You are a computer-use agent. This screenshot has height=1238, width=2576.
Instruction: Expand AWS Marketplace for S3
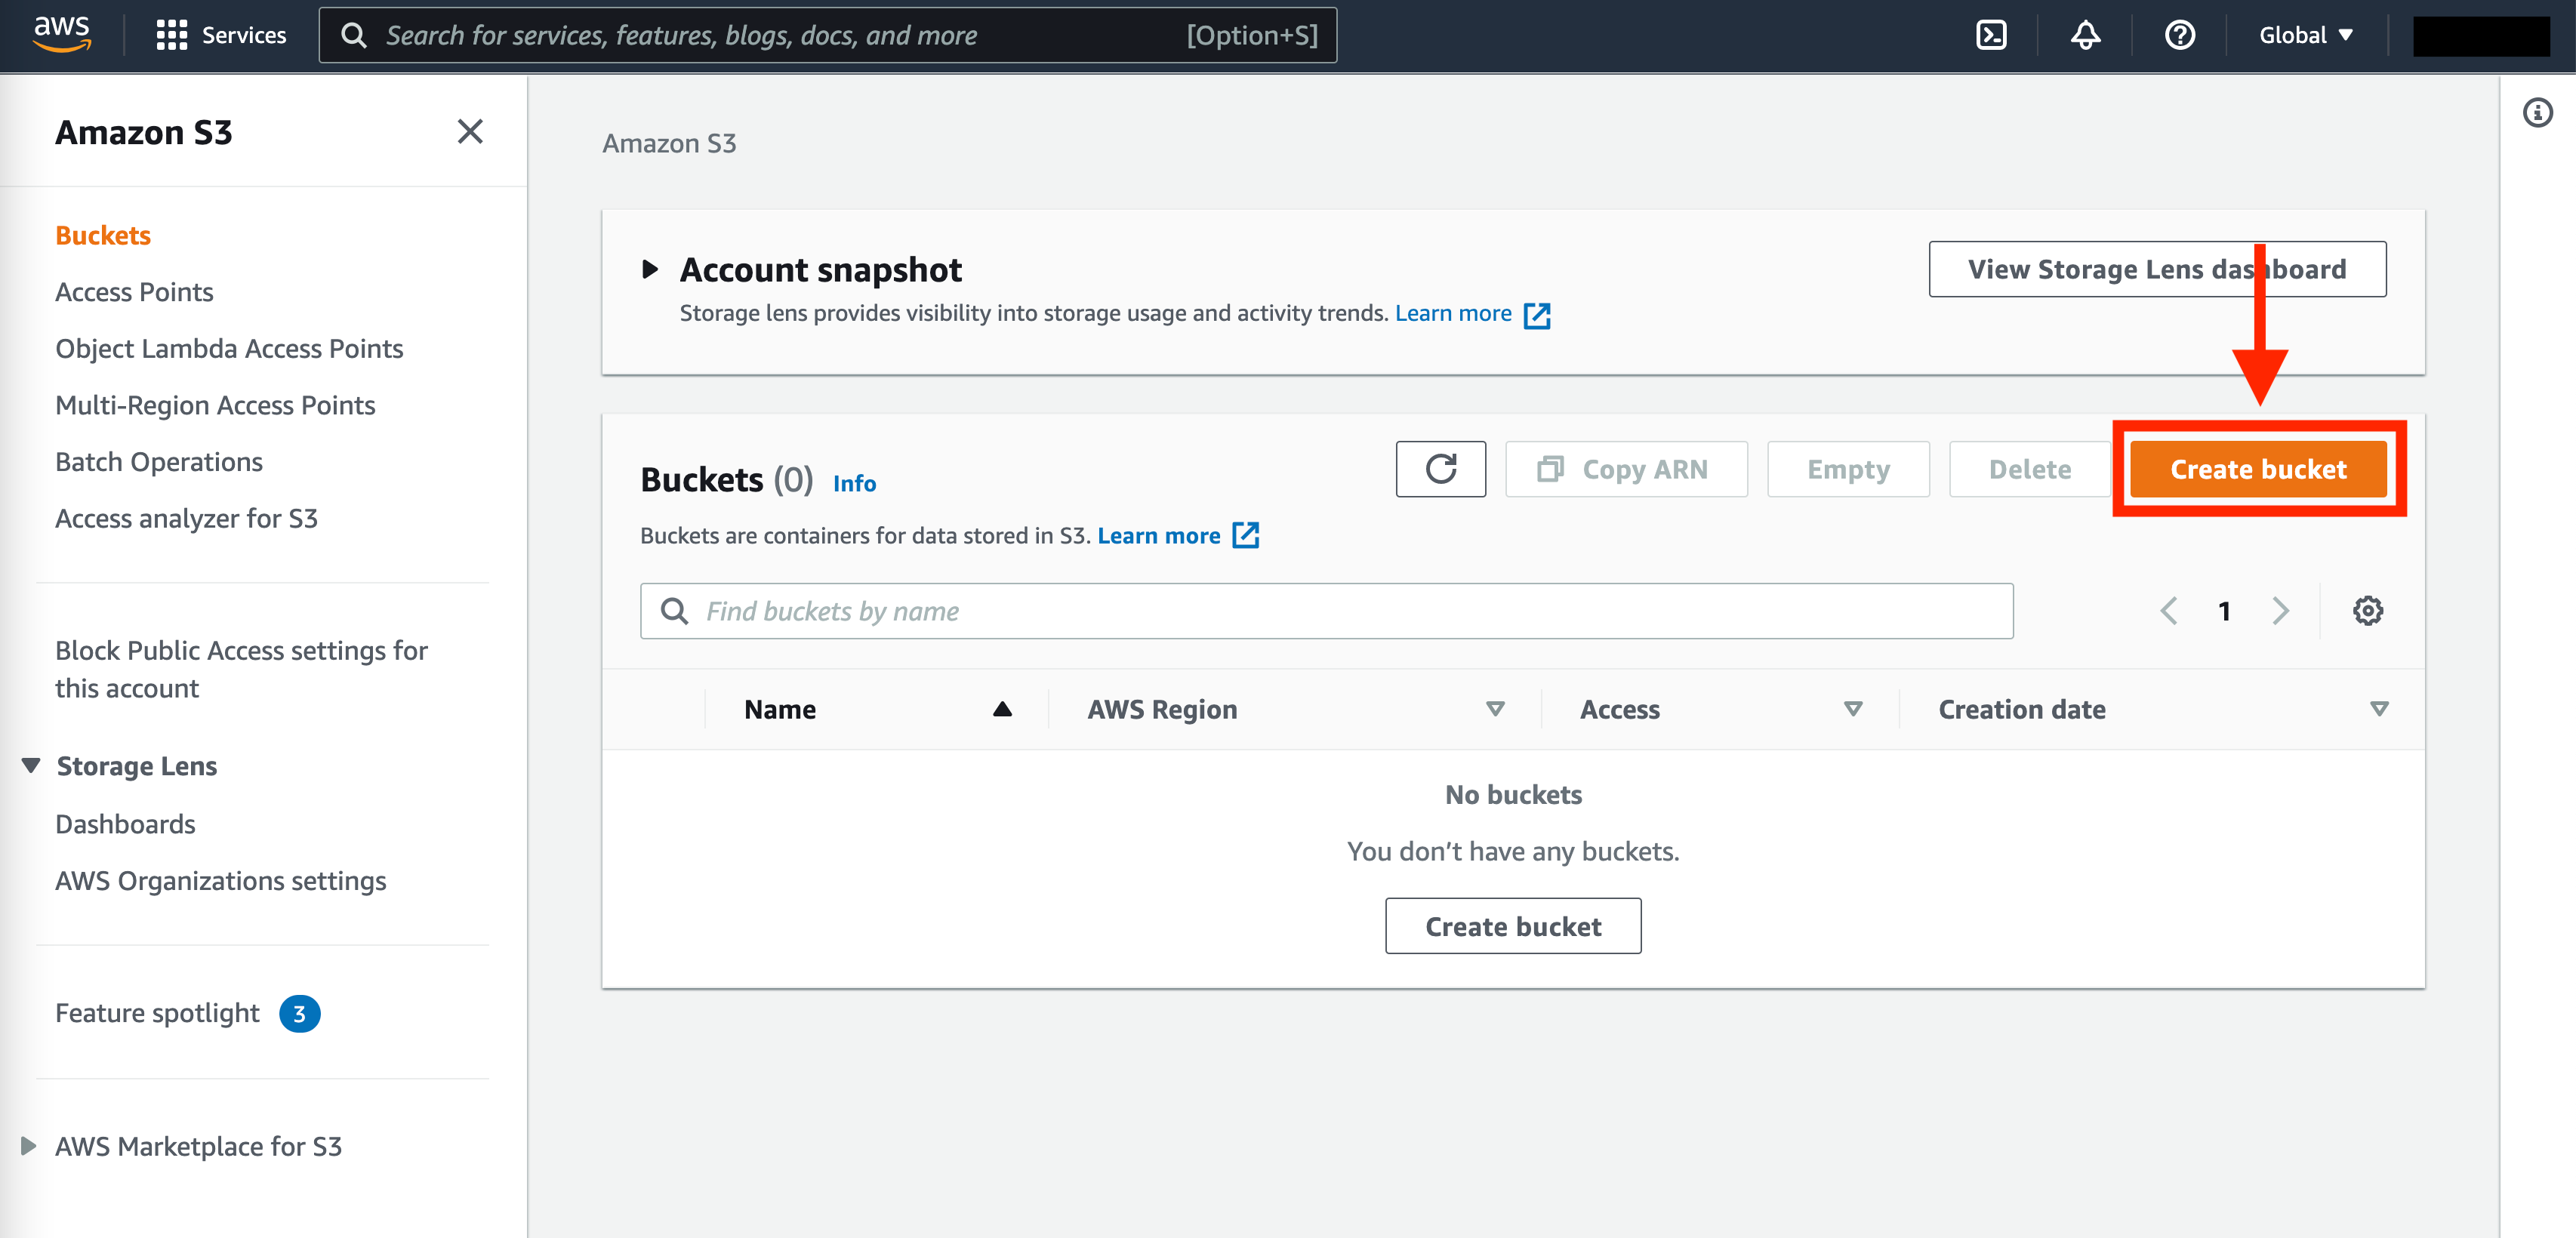coord(29,1146)
